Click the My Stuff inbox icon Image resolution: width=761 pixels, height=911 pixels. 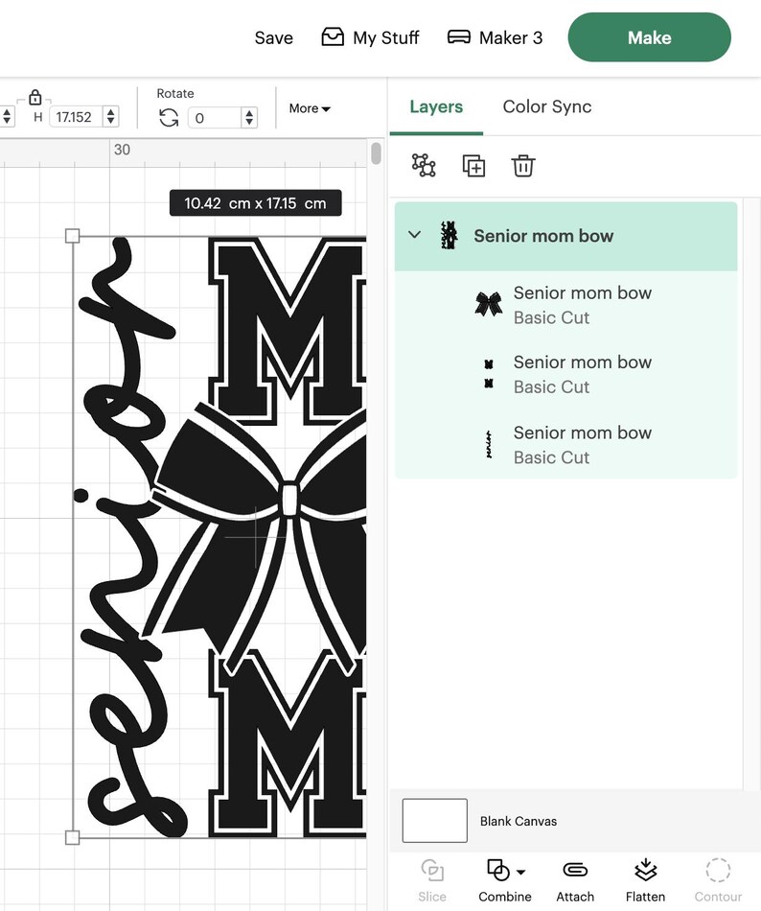(333, 36)
